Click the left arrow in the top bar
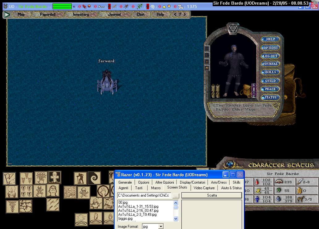The image size is (319, 229). point(175,15)
